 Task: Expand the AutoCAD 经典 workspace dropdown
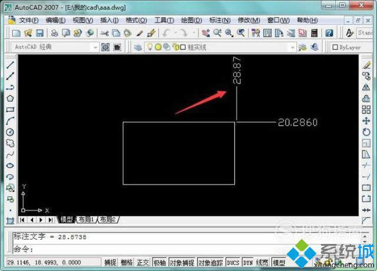pyautogui.click(x=95, y=47)
